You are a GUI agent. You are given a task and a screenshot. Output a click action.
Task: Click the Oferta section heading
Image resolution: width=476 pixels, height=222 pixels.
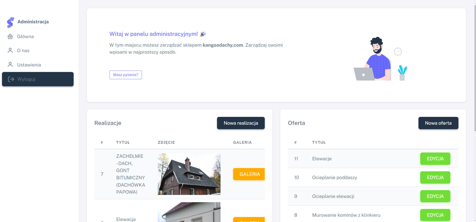tap(296, 123)
